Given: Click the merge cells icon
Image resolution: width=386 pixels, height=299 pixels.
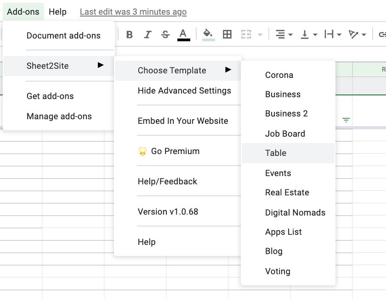Looking at the screenshot, I should (x=247, y=35).
